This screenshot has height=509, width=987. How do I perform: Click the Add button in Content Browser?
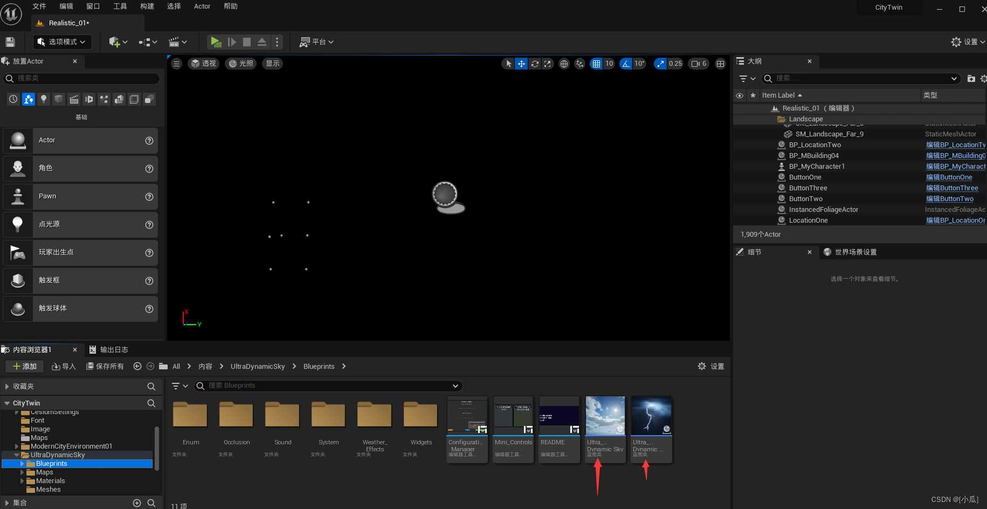(x=24, y=366)
